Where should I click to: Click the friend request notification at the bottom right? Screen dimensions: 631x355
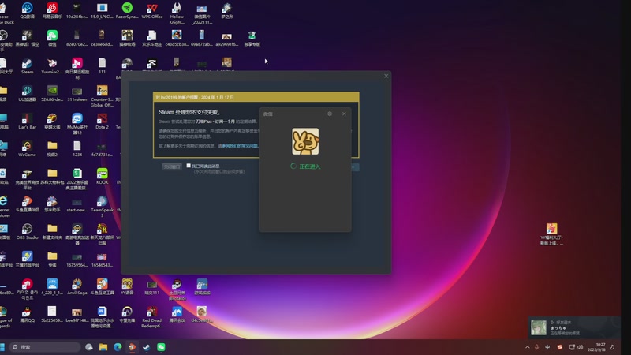point(574,327)
